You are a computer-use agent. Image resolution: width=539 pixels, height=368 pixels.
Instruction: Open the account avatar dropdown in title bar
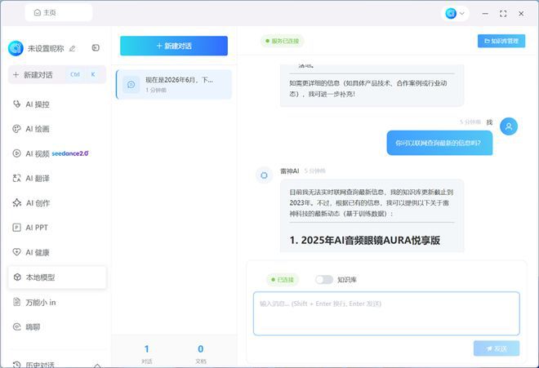click(455, 13)
